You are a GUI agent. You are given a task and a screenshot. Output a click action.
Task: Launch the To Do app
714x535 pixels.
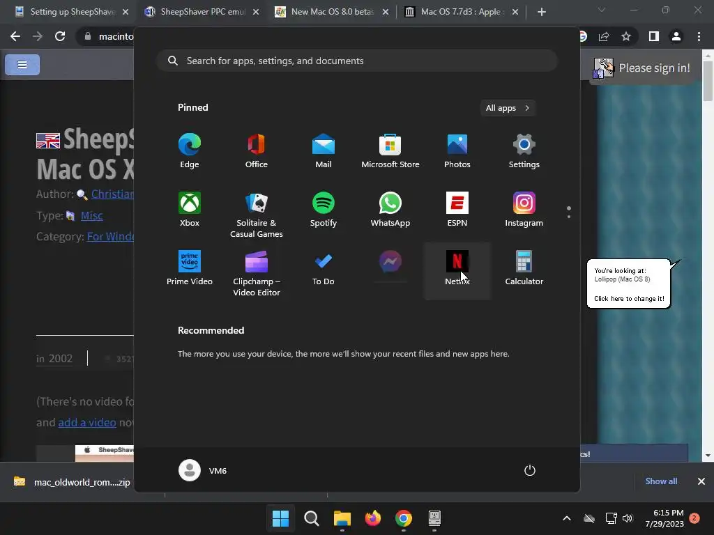[x=324, y=268]
